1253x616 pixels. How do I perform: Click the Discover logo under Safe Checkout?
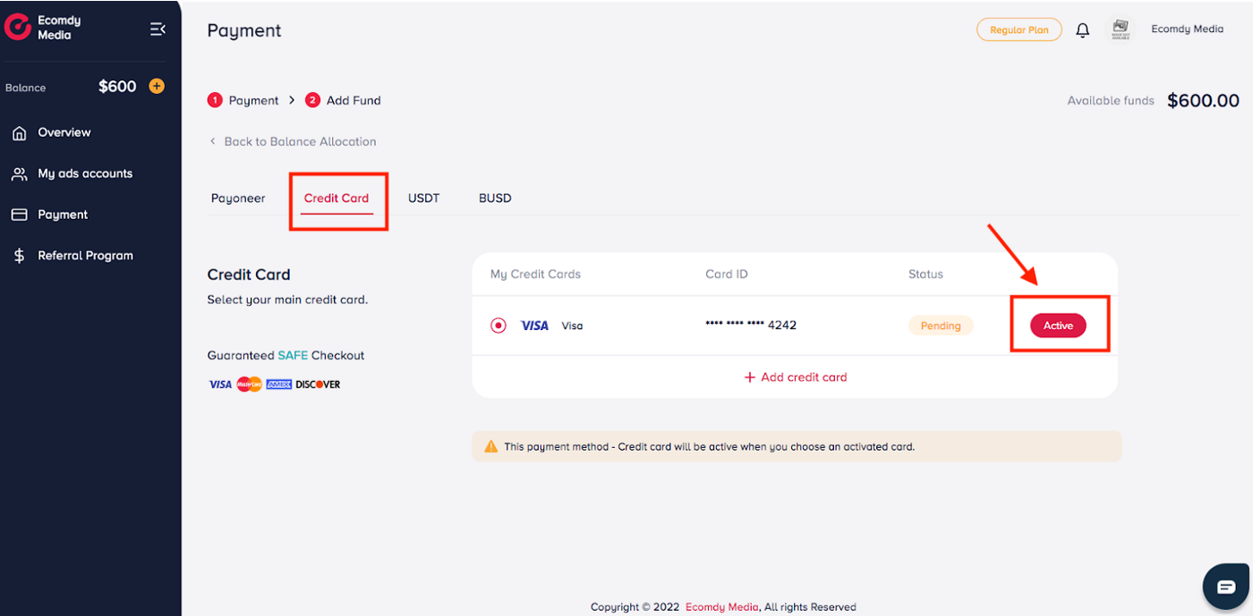tap(319, 384)
